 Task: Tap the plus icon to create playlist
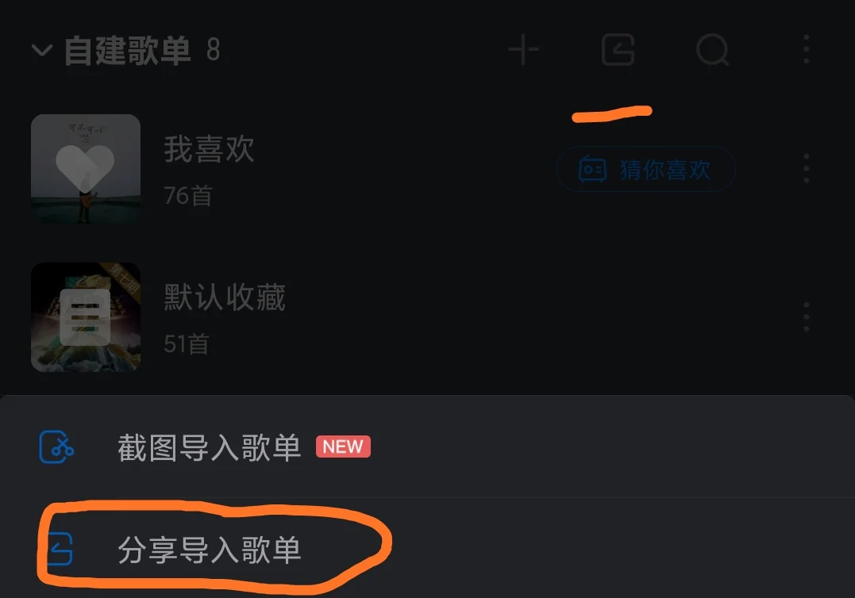523,49
